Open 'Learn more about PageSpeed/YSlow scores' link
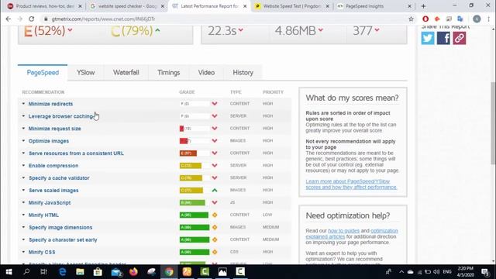 351,184
